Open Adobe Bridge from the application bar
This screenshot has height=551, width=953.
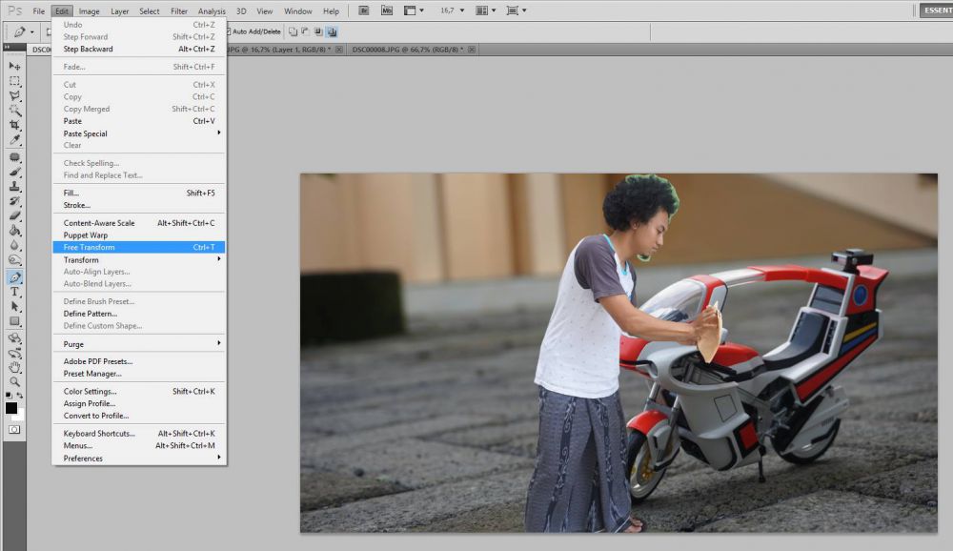coord(363,10)
